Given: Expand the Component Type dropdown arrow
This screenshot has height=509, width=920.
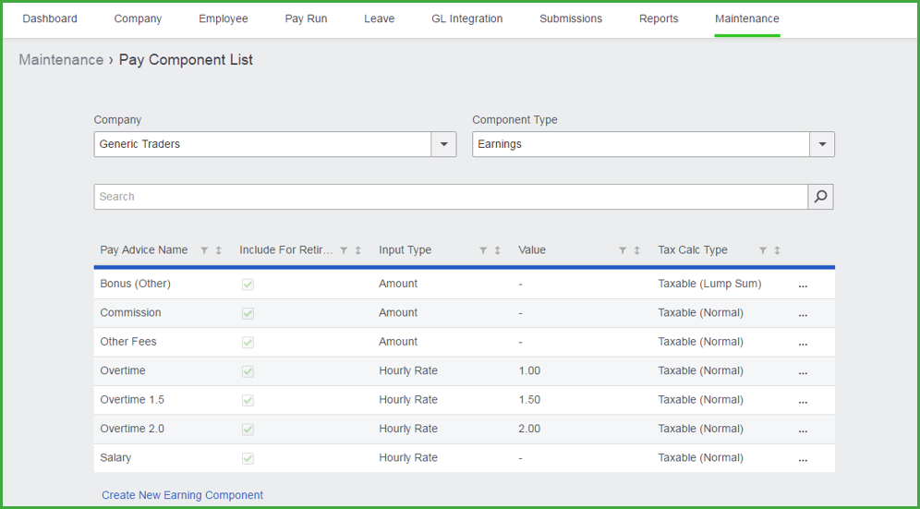Looking at the screenshot, I should tap(822, 144).
